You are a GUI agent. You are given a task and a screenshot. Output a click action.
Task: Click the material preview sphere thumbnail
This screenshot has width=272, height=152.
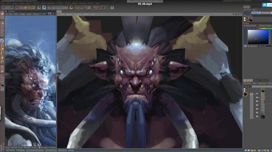pyautogui.click(x=245, y=94)
